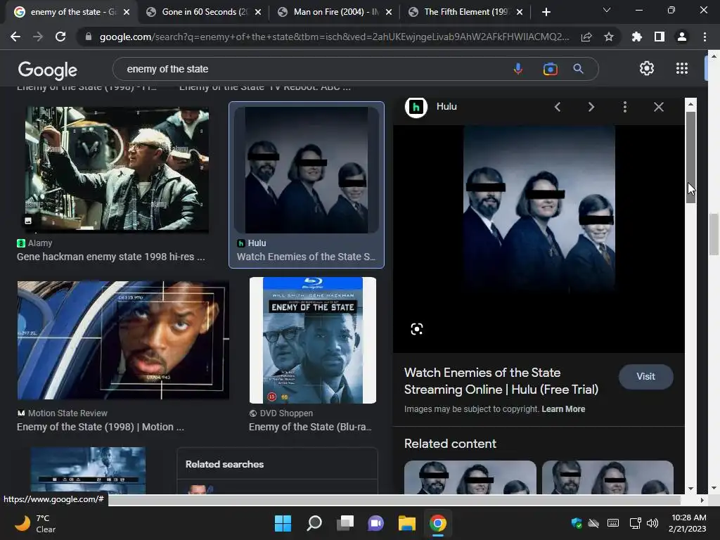The height and width of the screenshot is (540, 720).
Task: Click the address bar URL
Action: [x=334, y=37]
